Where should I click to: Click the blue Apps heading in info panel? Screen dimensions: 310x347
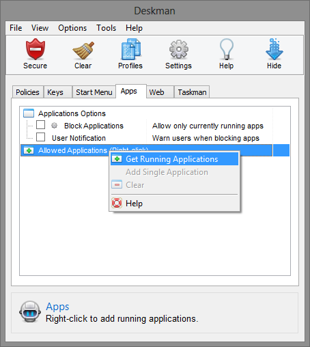click(57, 307)
